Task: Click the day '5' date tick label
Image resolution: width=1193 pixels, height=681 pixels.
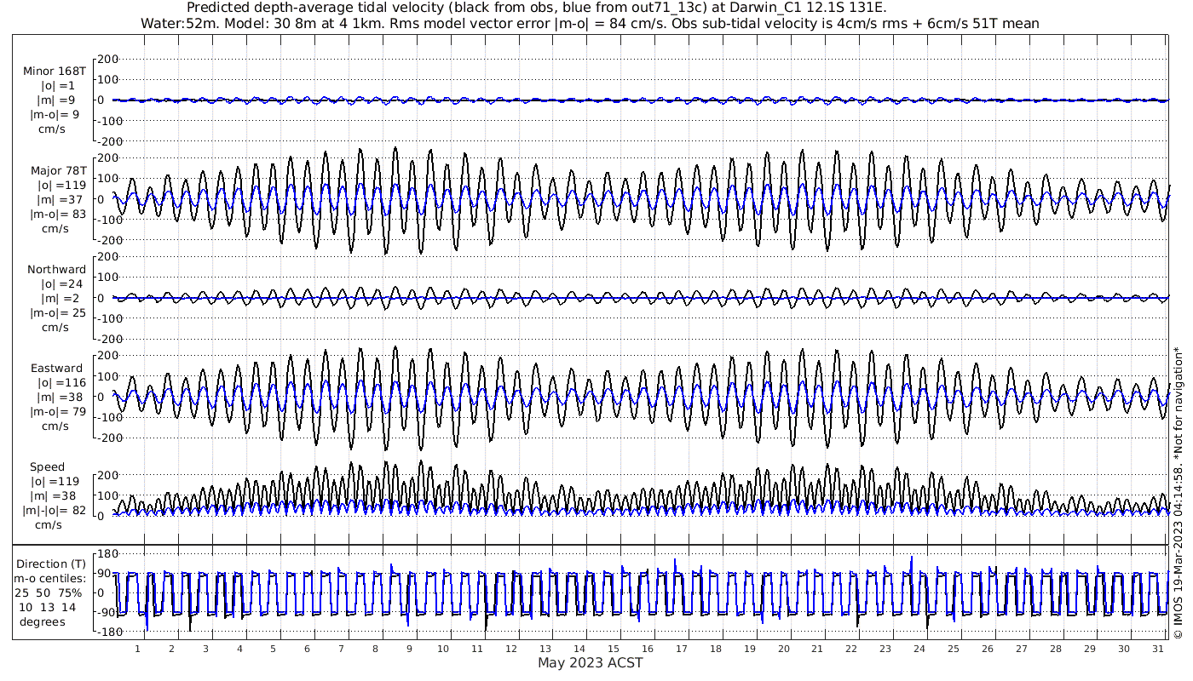Action: tap(274, 649)
